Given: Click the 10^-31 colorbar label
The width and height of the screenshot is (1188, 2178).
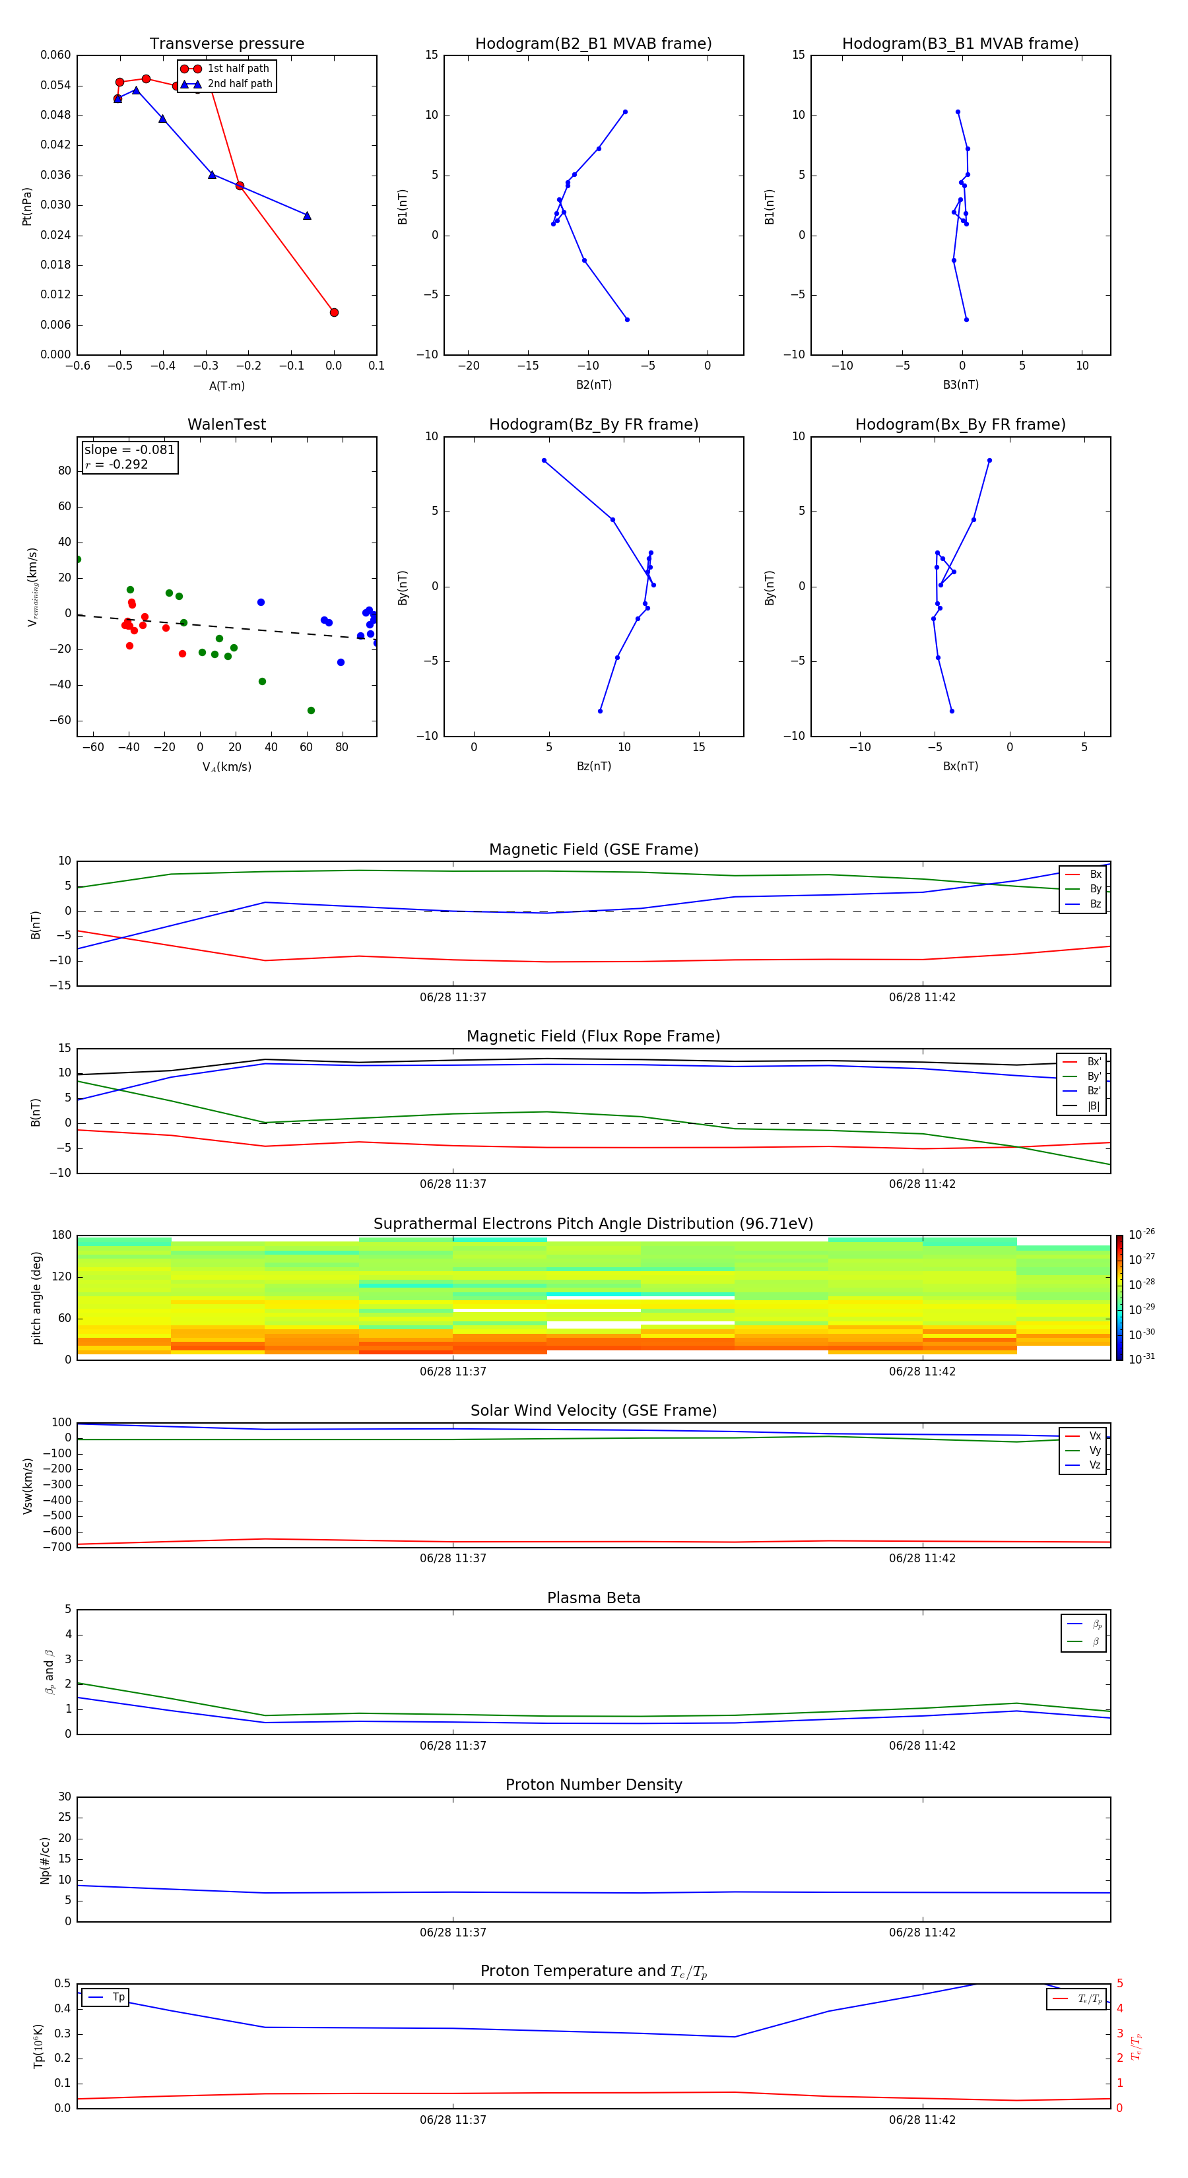Looking at the screenshot, I should (x=1142, y=1359).
